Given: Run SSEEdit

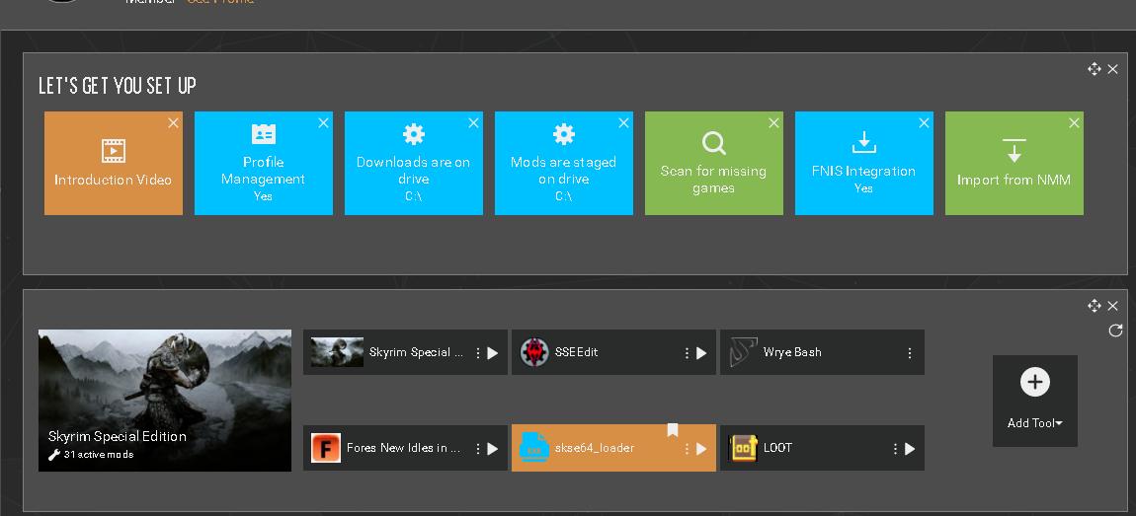Looking at the screenshot, I should [x=701, y=353].
